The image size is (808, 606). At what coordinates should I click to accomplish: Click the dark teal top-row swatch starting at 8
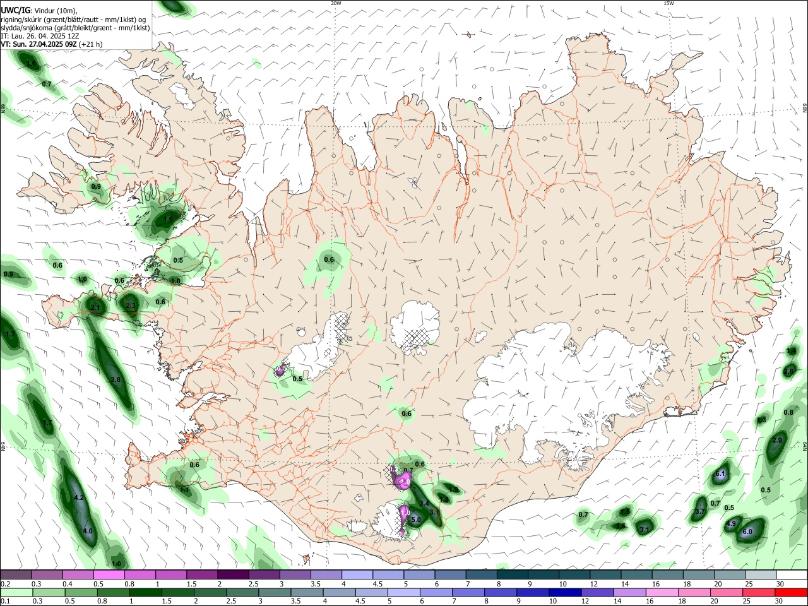coord(513,575)
